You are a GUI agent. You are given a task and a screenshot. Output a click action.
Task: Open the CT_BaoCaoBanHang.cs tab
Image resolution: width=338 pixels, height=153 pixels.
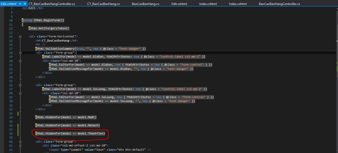103,4
